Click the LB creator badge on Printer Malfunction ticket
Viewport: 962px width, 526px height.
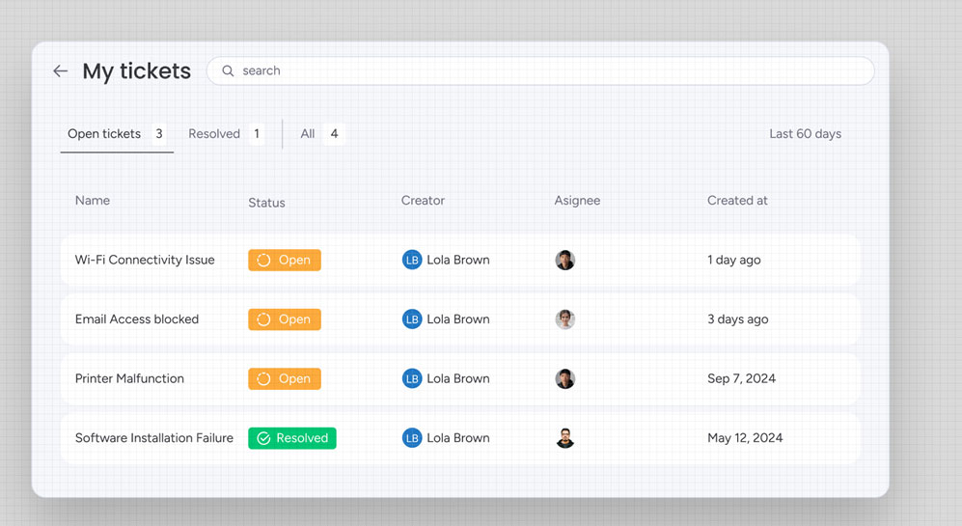tap(412, 379)
